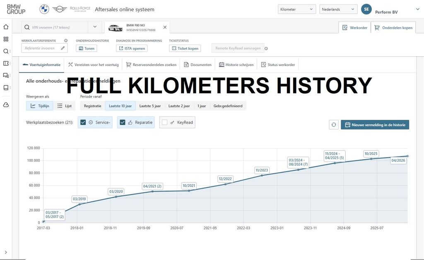Click info icon next to Remote KeyRead
Viewport: 424px width, 260px height.
266,48
